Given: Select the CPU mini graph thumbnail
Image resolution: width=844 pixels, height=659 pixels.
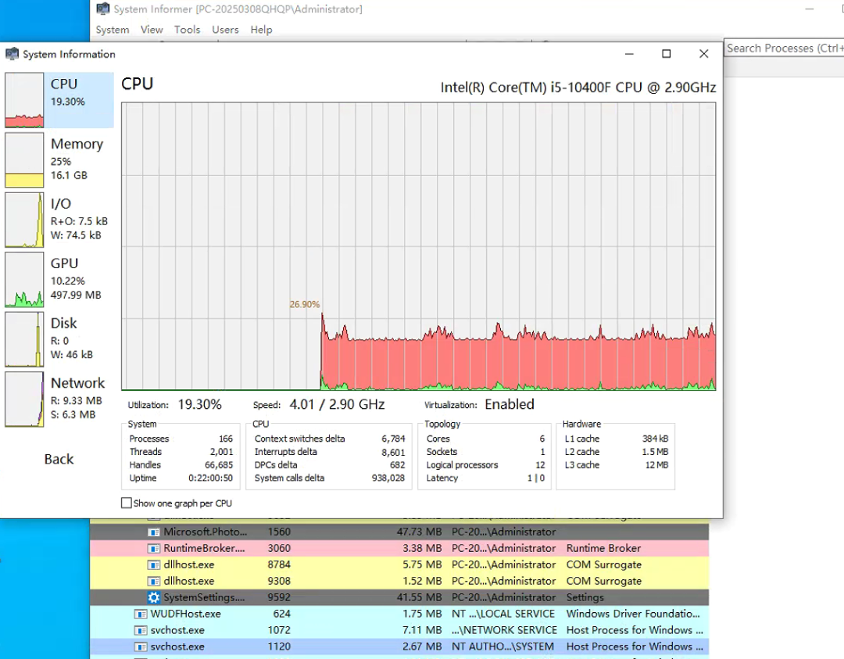Looking at the screenshot, I should tap(24, 100).
